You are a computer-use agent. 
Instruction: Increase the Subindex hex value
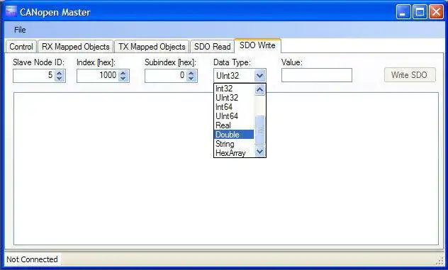(191, 73)
